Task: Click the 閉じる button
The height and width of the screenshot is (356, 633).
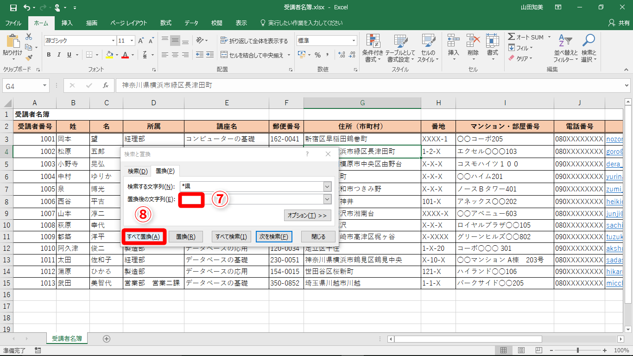Action: click(x=318, y=236)
